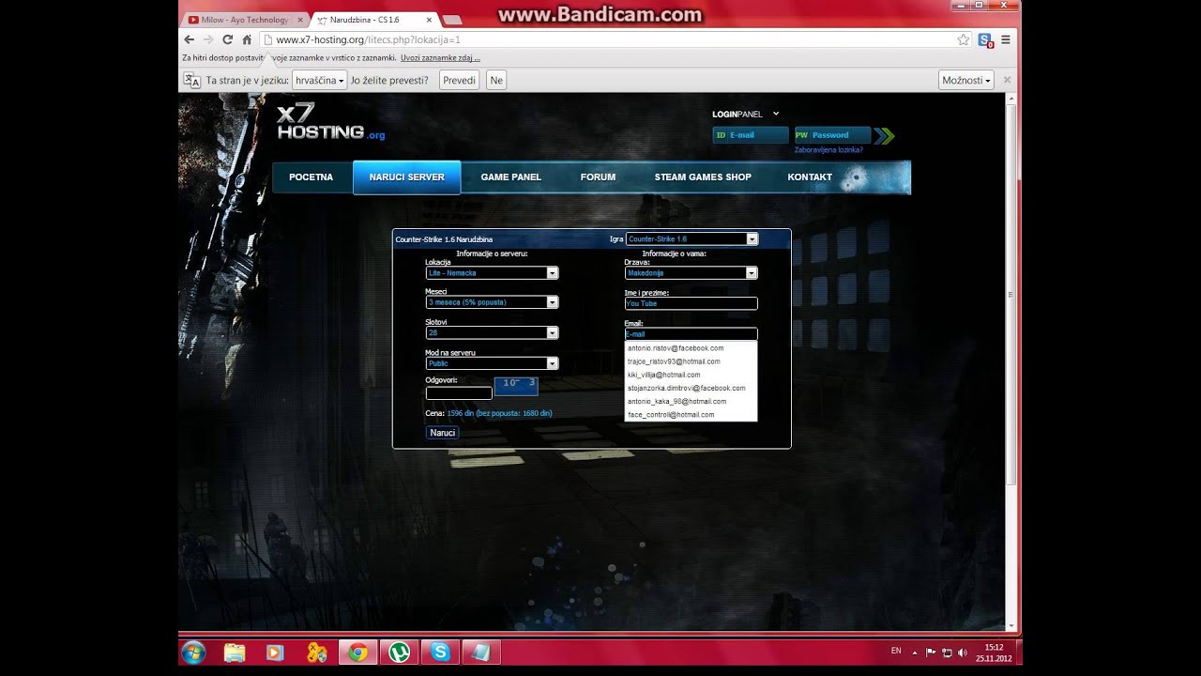Open uTorrent from the taskbar
This screenshot has height=676, width=1201.
399,652
